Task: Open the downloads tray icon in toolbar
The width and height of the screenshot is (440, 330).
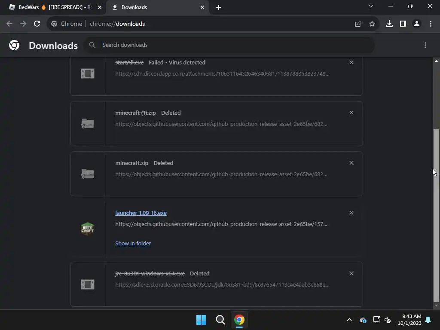Action: click(x=389, y=24)
